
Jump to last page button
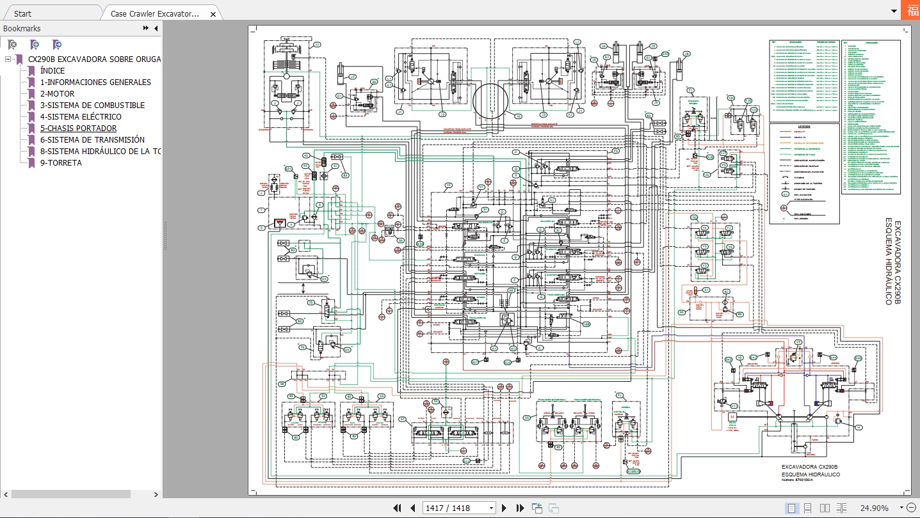click(520, 508)
